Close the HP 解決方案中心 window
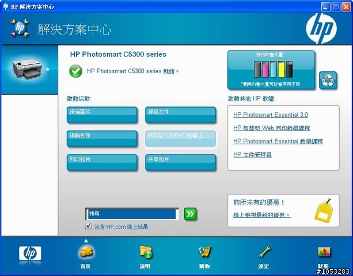353x276 pixels. pyautogui.click(x=346, y=7)
